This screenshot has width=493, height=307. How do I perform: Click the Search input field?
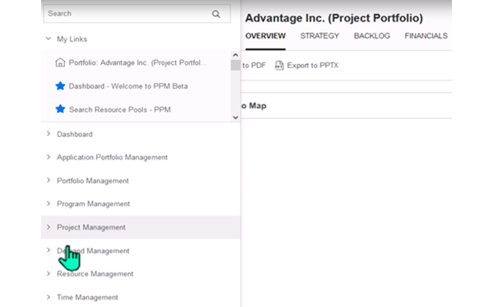(x=136, y=13)
